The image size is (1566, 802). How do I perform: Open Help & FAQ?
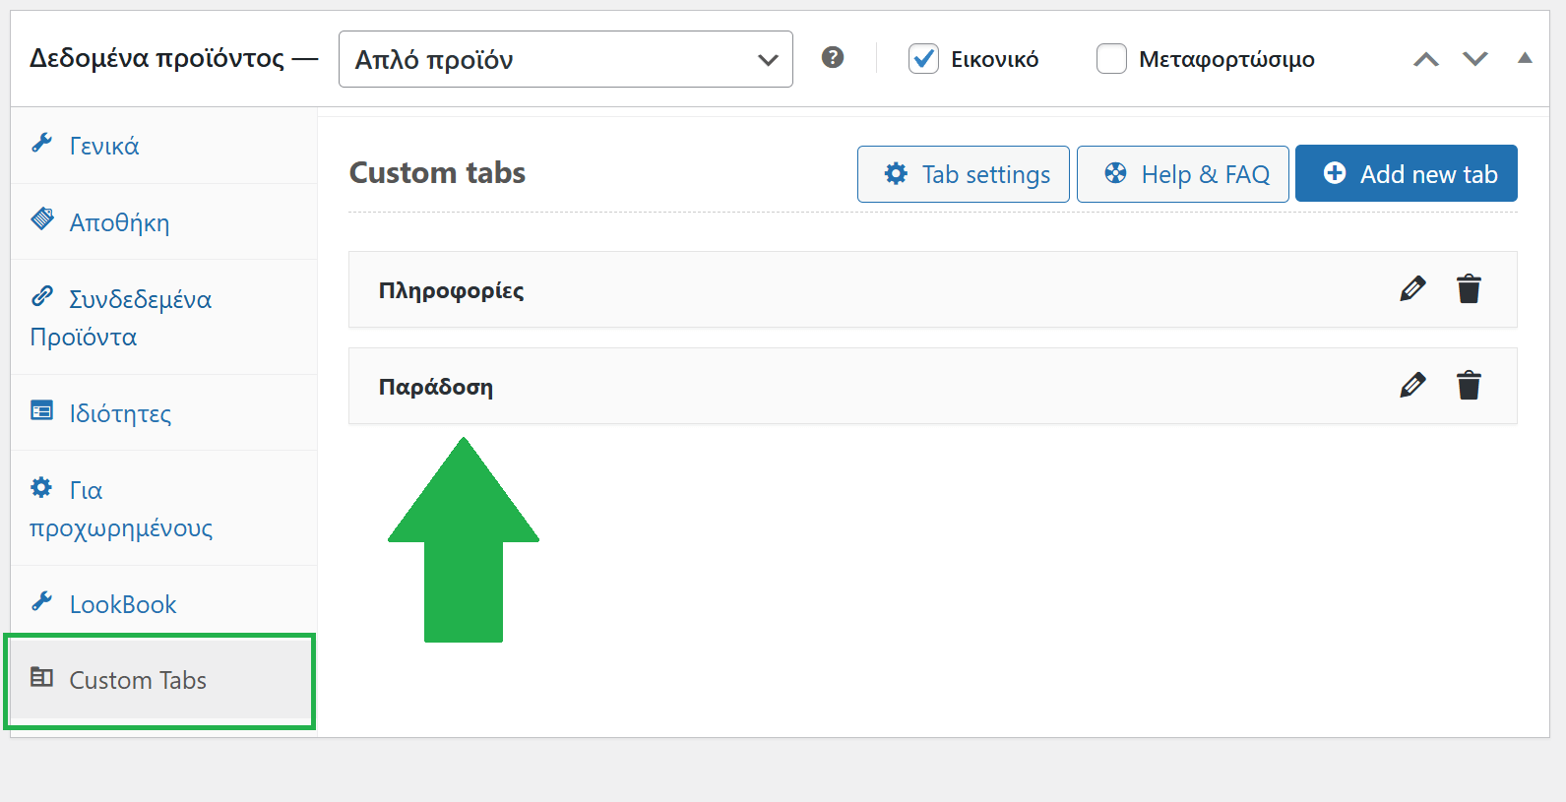coord(1182,174)
